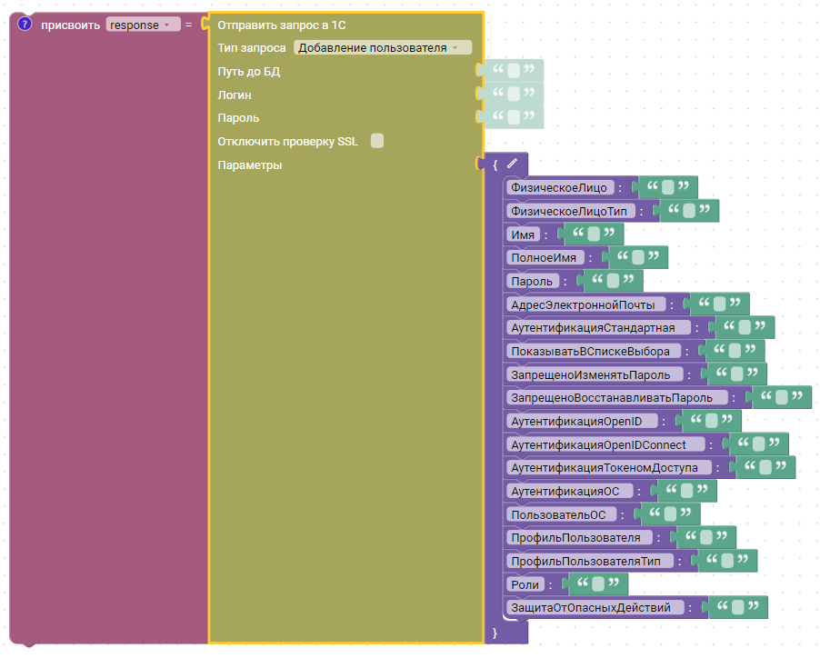
Task: Click the 'ЗапрещеноВосстанавливатьПароль' value field
Action: pos(781,398)
